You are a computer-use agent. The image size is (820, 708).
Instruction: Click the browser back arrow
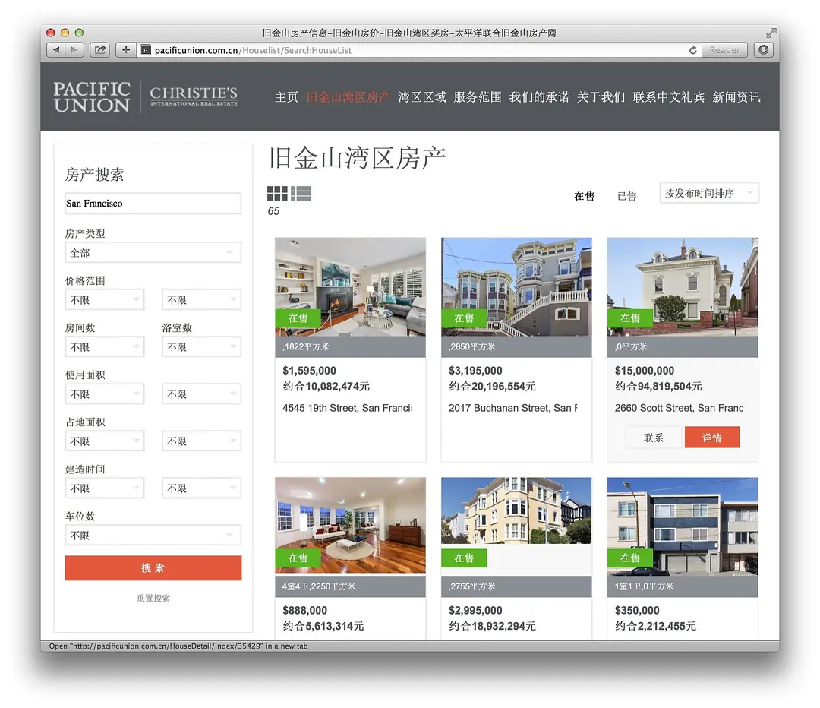pyautogui.click(x=56, y=50)
